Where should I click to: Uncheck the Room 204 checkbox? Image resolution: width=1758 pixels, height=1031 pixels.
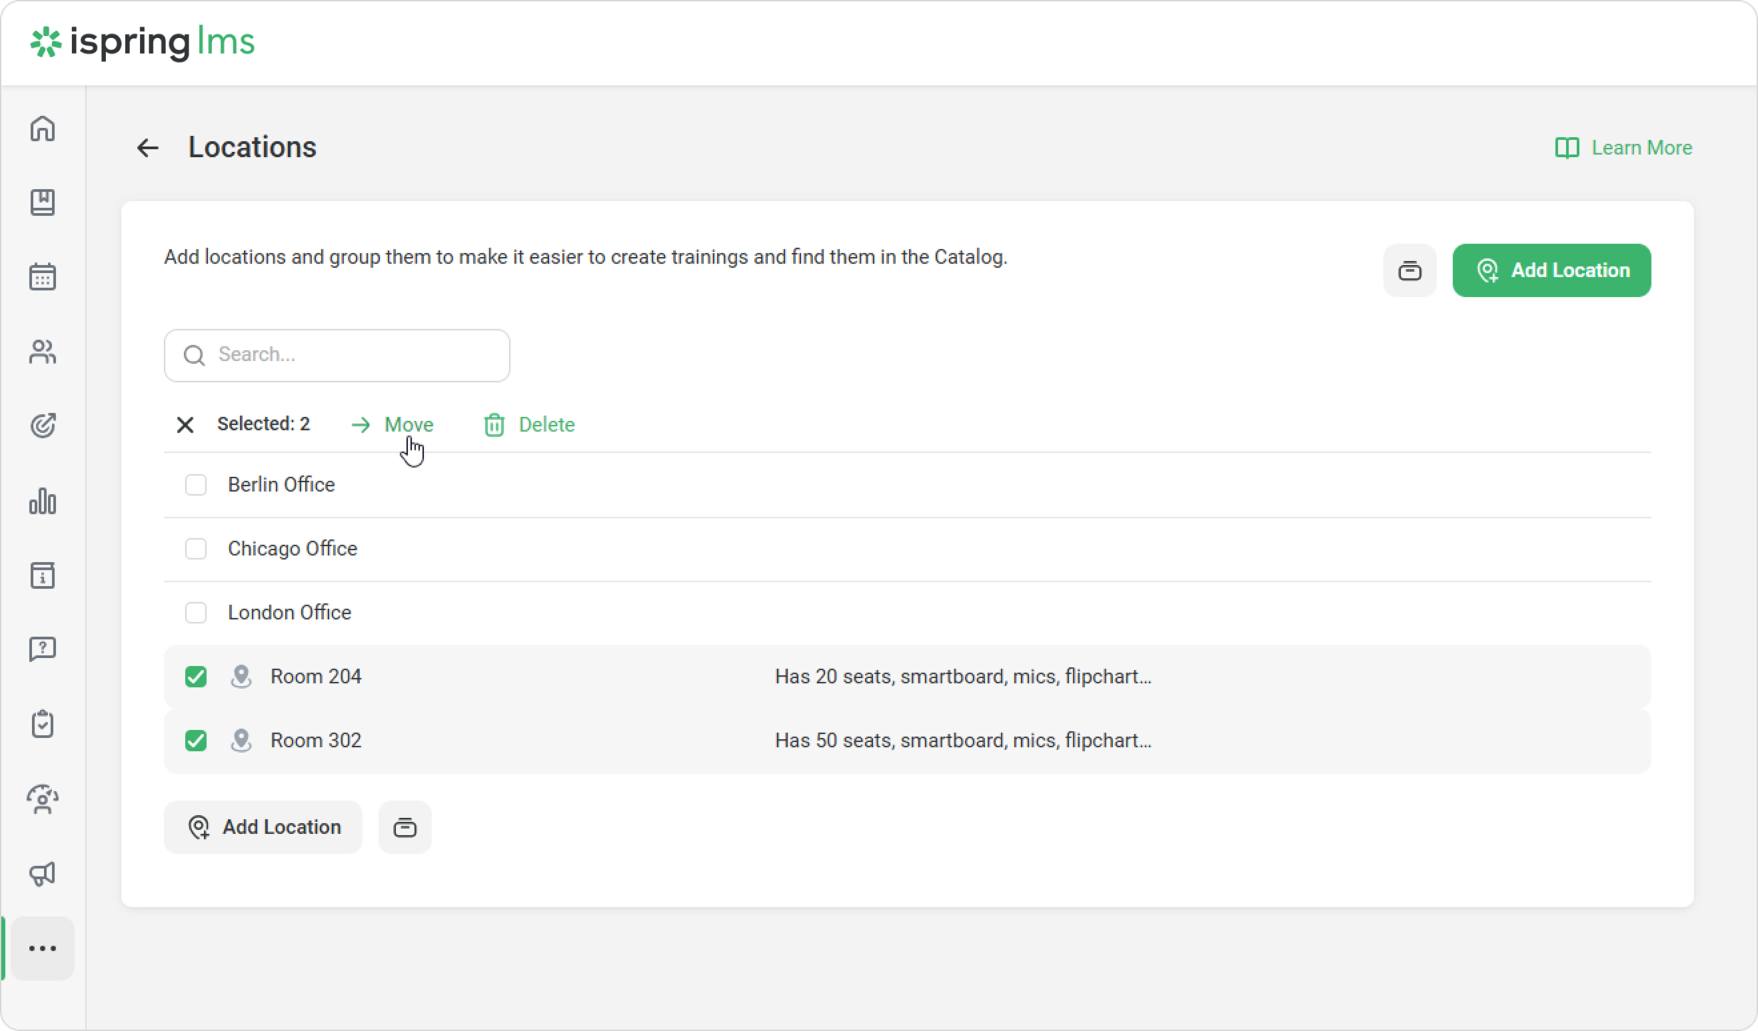196,676
